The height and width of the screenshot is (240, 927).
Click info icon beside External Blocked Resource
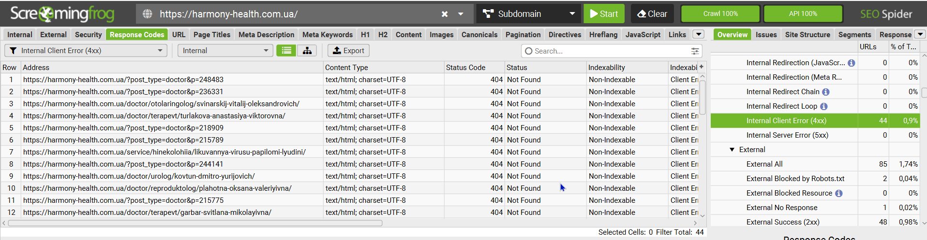click(839, 193)
